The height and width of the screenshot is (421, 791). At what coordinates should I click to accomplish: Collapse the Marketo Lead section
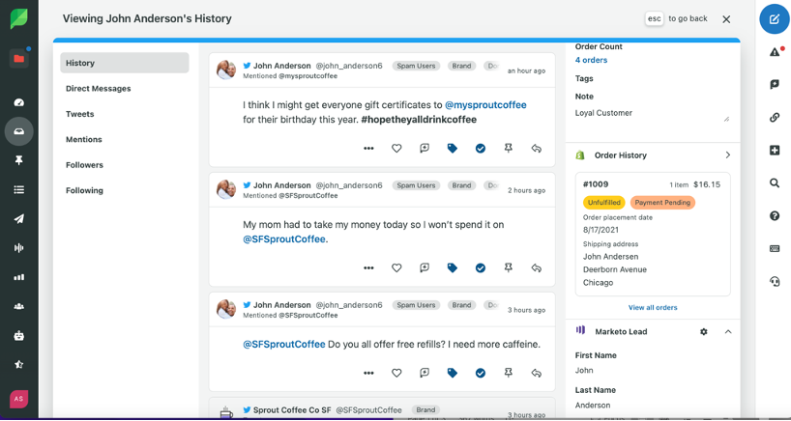[x=727, y=331]
